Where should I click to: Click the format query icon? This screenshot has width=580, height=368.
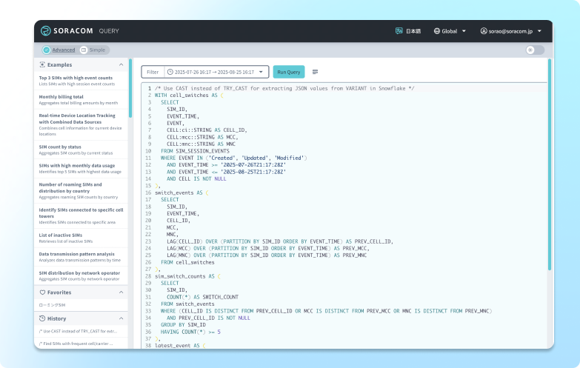coord(316,72)
